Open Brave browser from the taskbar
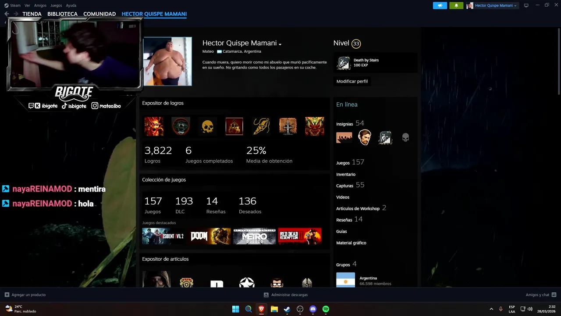 (261, 309)
